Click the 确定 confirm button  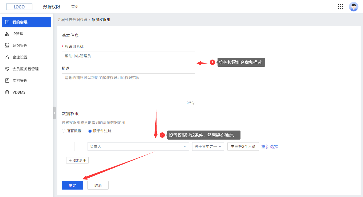(x=72, y=185)
